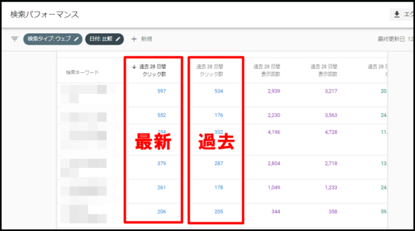415x231 pixels.
Task: Select the impressions value 1,233
Action: point(331,188)
